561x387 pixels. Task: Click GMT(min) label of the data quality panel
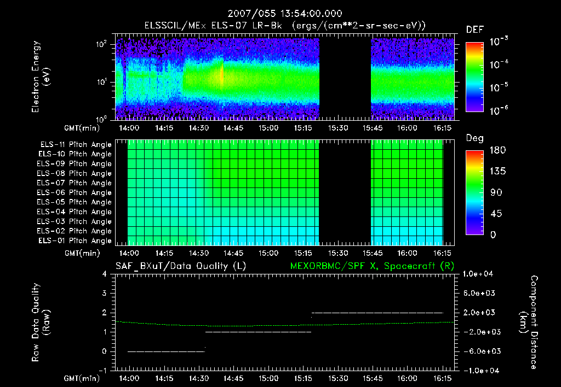(x=82, y=378)
